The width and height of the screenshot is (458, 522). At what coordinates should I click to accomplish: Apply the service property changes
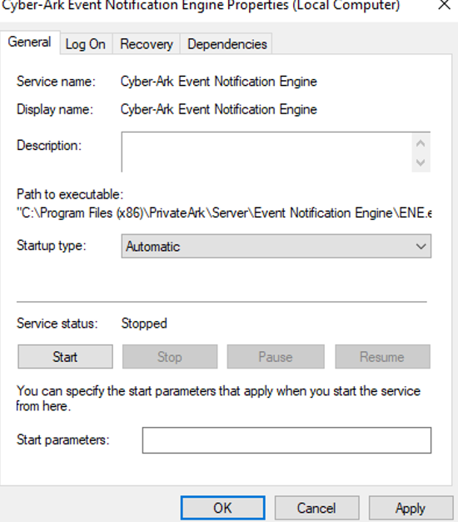click(x=411, y=508)
